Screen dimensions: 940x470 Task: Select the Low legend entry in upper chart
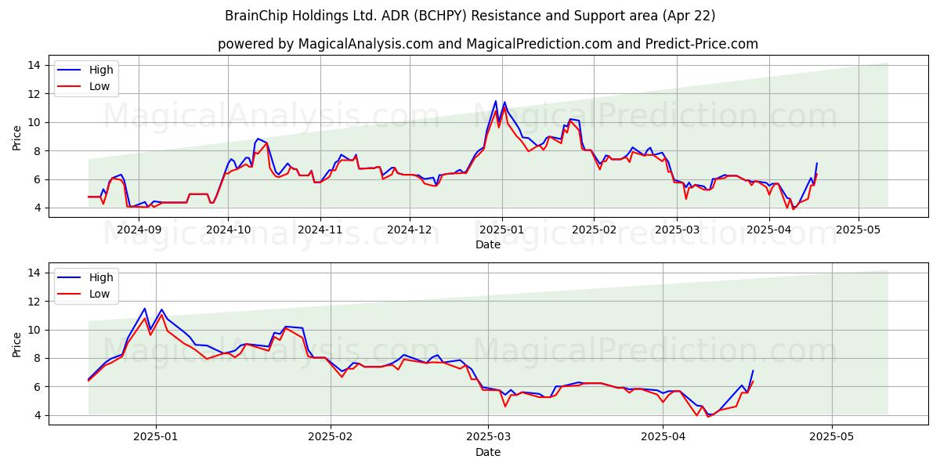[85, 86]
